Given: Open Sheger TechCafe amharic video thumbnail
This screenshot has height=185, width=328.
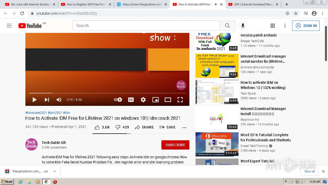Looking at the screenshot, I should pos(217,42).
